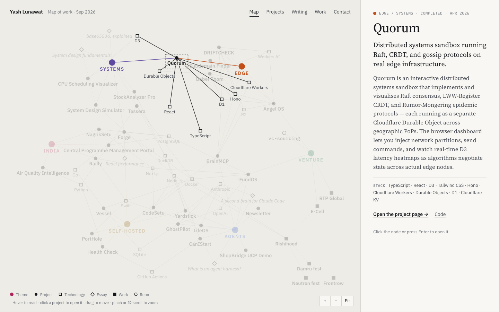Select the CanIStart project node

click(200, 239)
